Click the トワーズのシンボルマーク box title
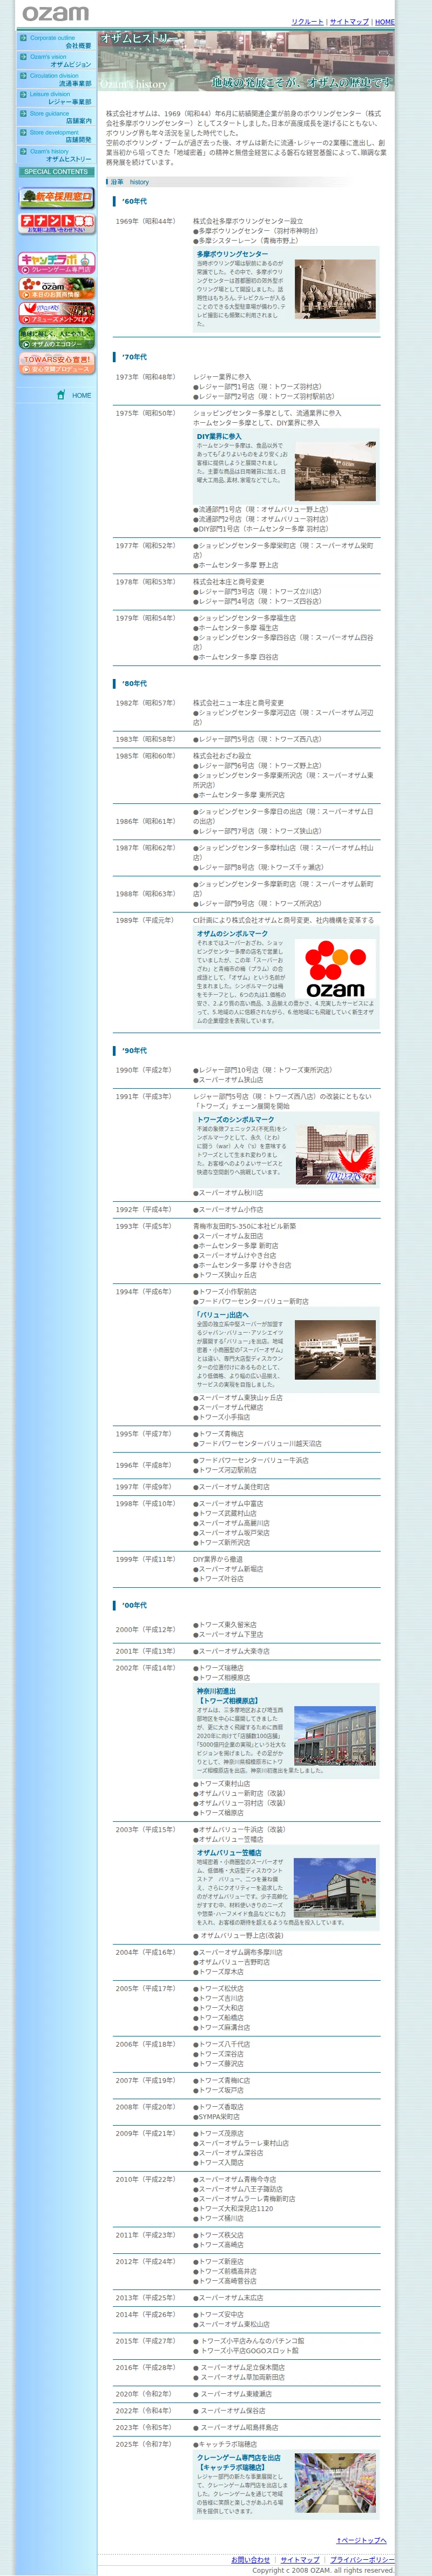 point(235,1120)
